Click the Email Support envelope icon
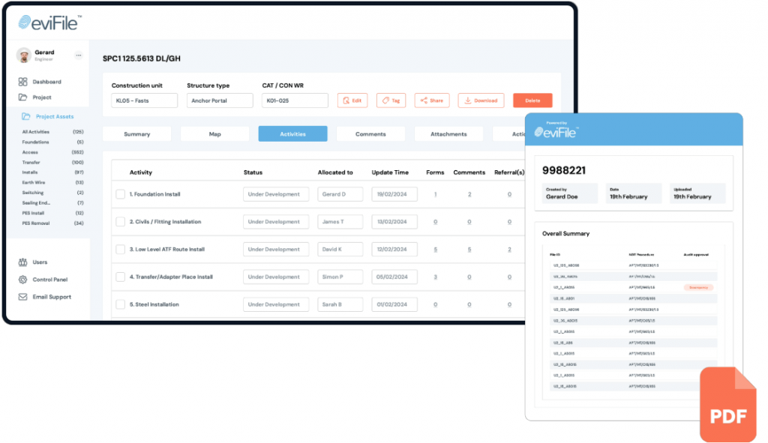Image resolution: width=768 pixels, height=443 pixels. pos(22,297)
